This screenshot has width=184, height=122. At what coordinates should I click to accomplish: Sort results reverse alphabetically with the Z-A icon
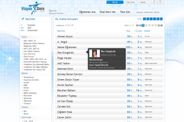point(161,19)
